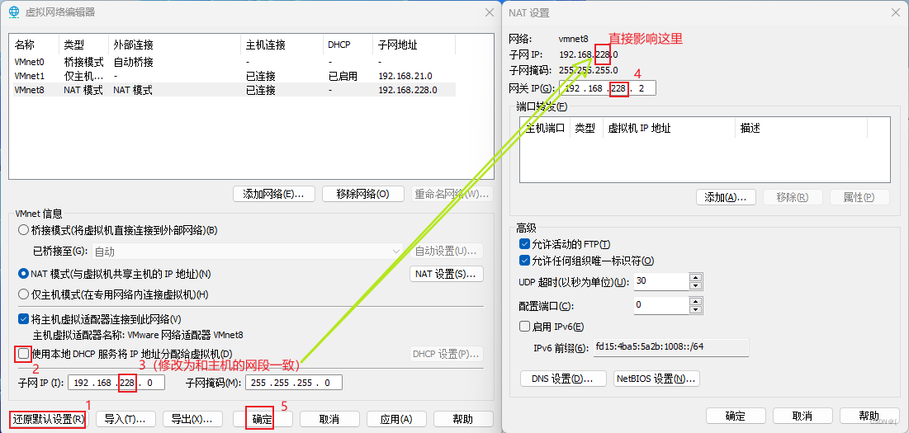This screenshot has height=433, width=909.
Task: Click 添加(A)... in port forwarding section
Action: [726, 197]
